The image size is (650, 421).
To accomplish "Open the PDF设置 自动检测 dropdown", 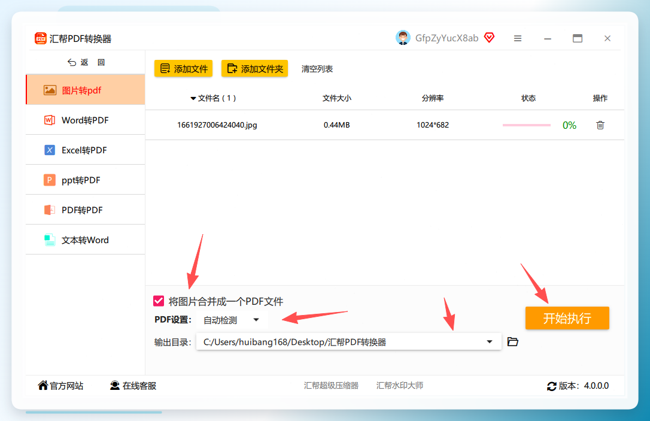I will point(231,320).
